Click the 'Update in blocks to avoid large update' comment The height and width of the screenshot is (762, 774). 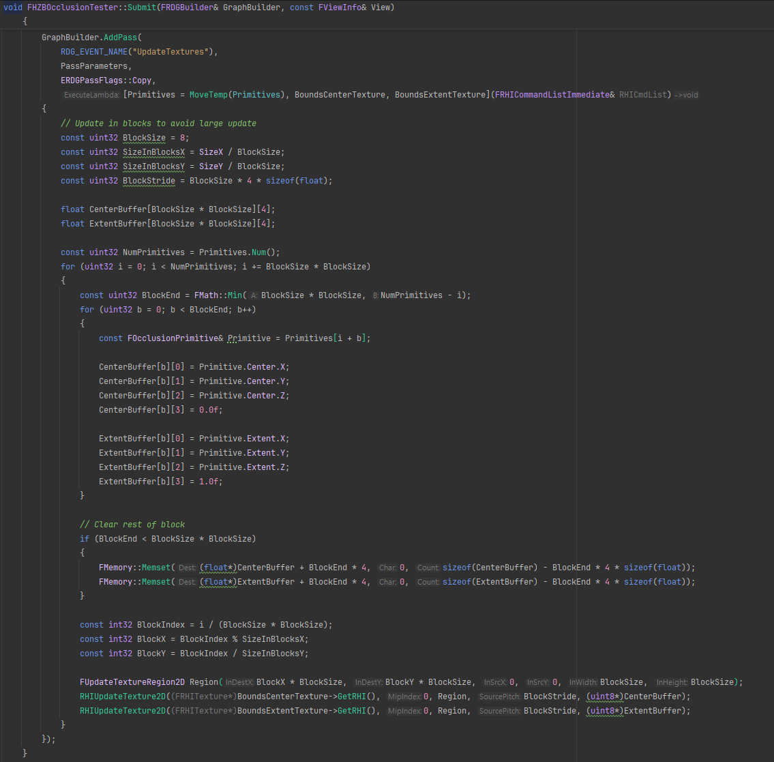[158, 123]
